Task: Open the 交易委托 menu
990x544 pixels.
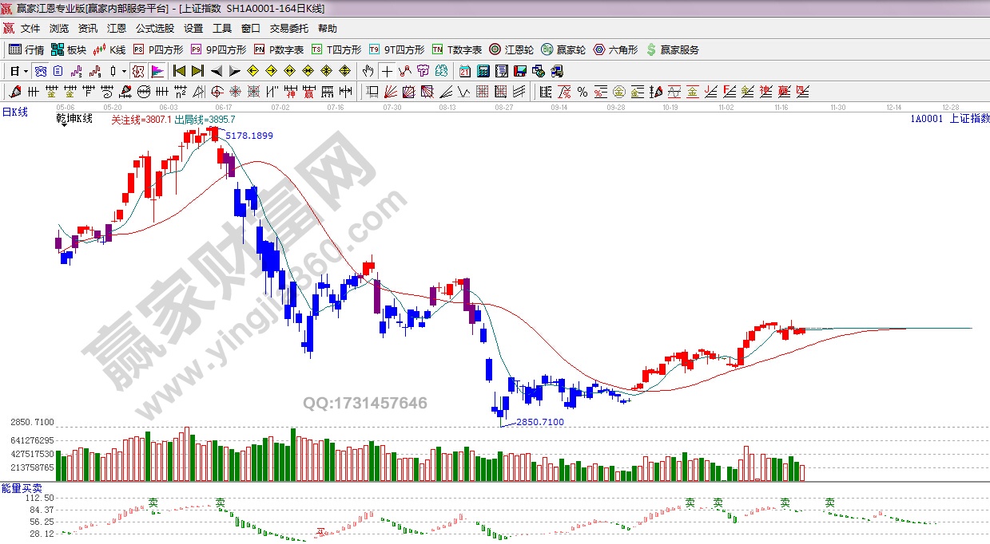Action: point(288,28)
